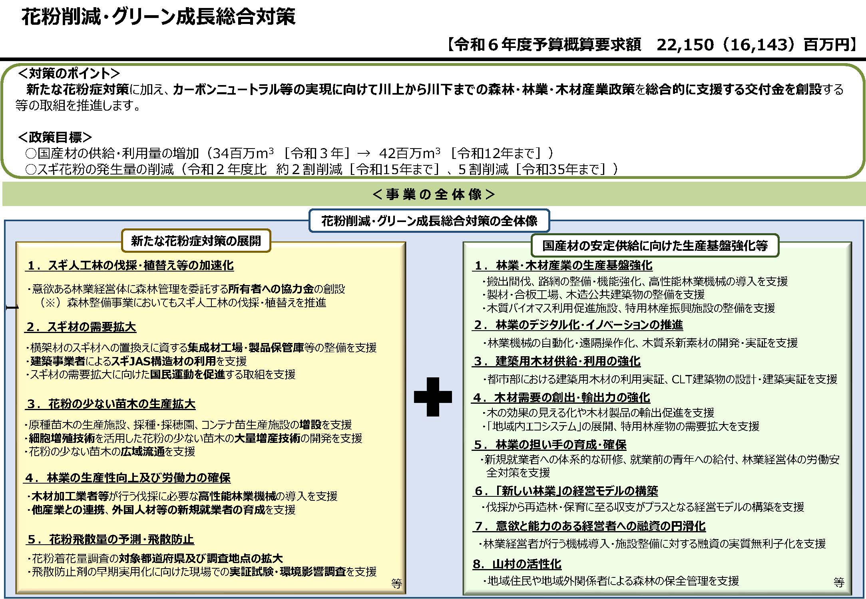Select heading ３．花粉の少ない苗木の生産拡大

(x=111, y=404)
